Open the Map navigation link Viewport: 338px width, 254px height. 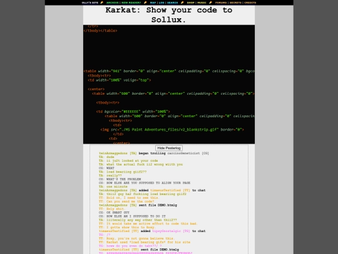(153, 3)
